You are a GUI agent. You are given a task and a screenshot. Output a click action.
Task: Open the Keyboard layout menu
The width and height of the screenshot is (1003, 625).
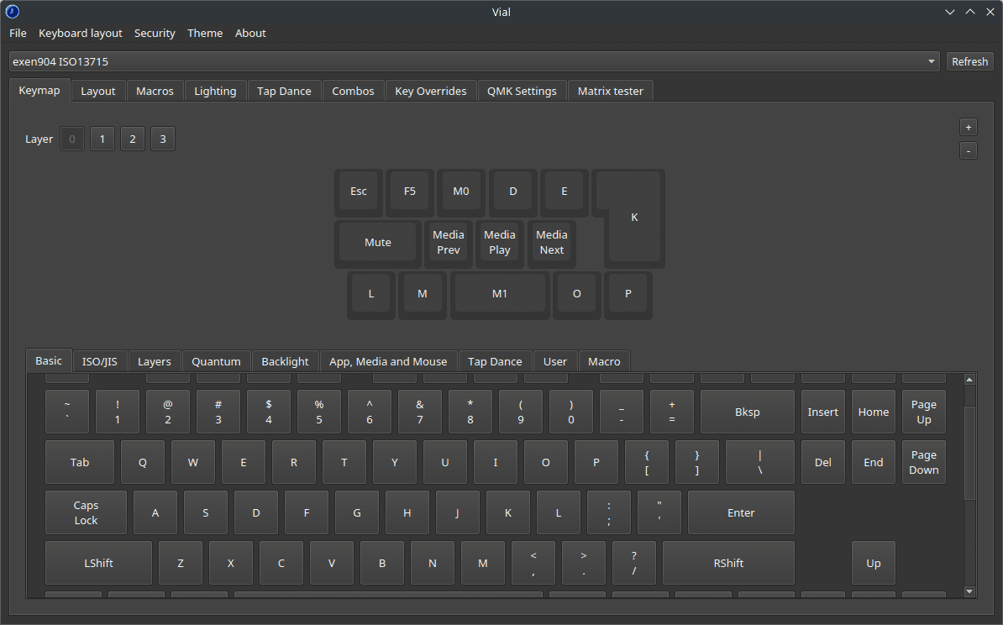point(80,34)
